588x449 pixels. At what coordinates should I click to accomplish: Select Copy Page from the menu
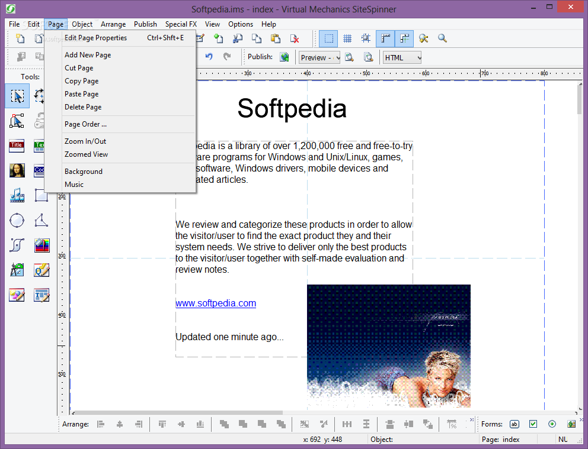pos(120,81)
